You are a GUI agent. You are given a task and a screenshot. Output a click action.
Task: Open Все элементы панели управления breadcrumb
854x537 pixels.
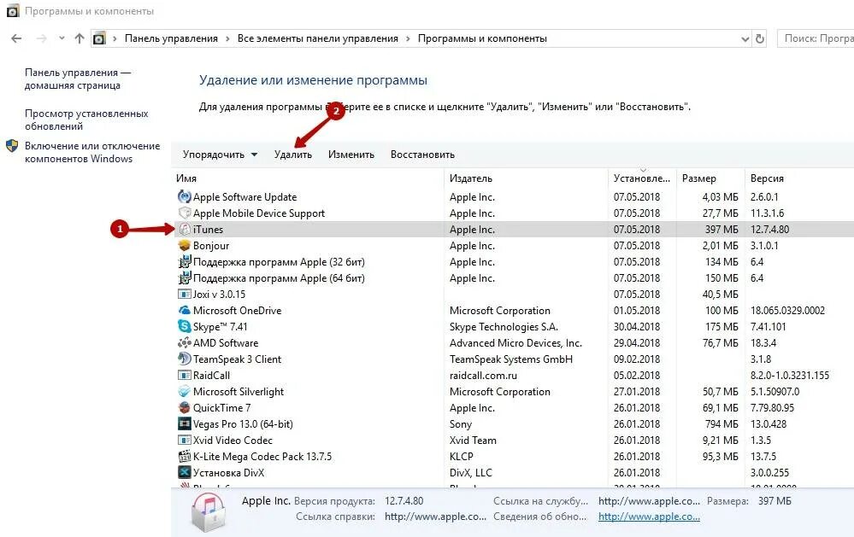[317, 38]
